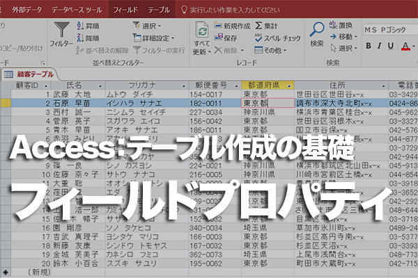Open 住所 column filter arrow
This screenshot has width=418, height=278.
(383, 86)
